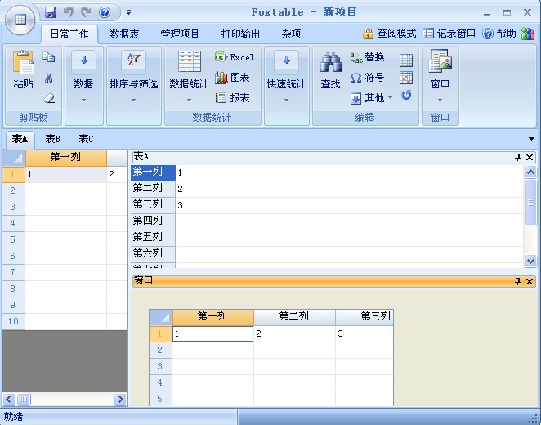Click the Undo arrow in quick access toolbar

(x=69, y=12)
